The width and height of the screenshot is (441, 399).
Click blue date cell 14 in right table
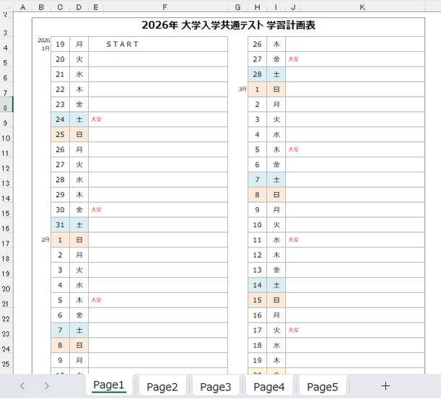tap(257, 285)
